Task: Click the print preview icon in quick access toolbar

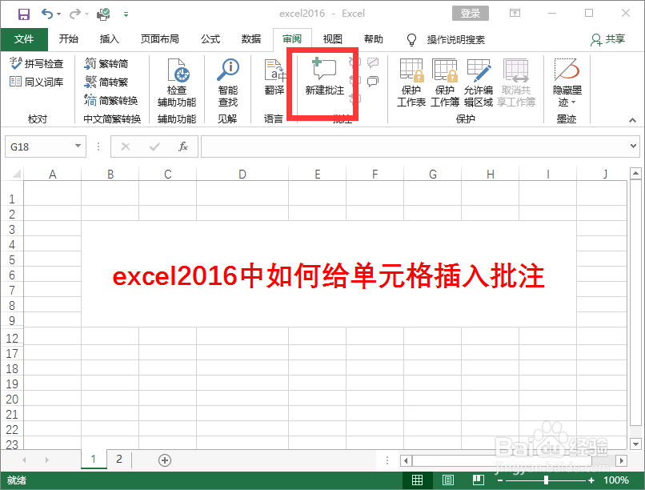Action: (103, 14)
